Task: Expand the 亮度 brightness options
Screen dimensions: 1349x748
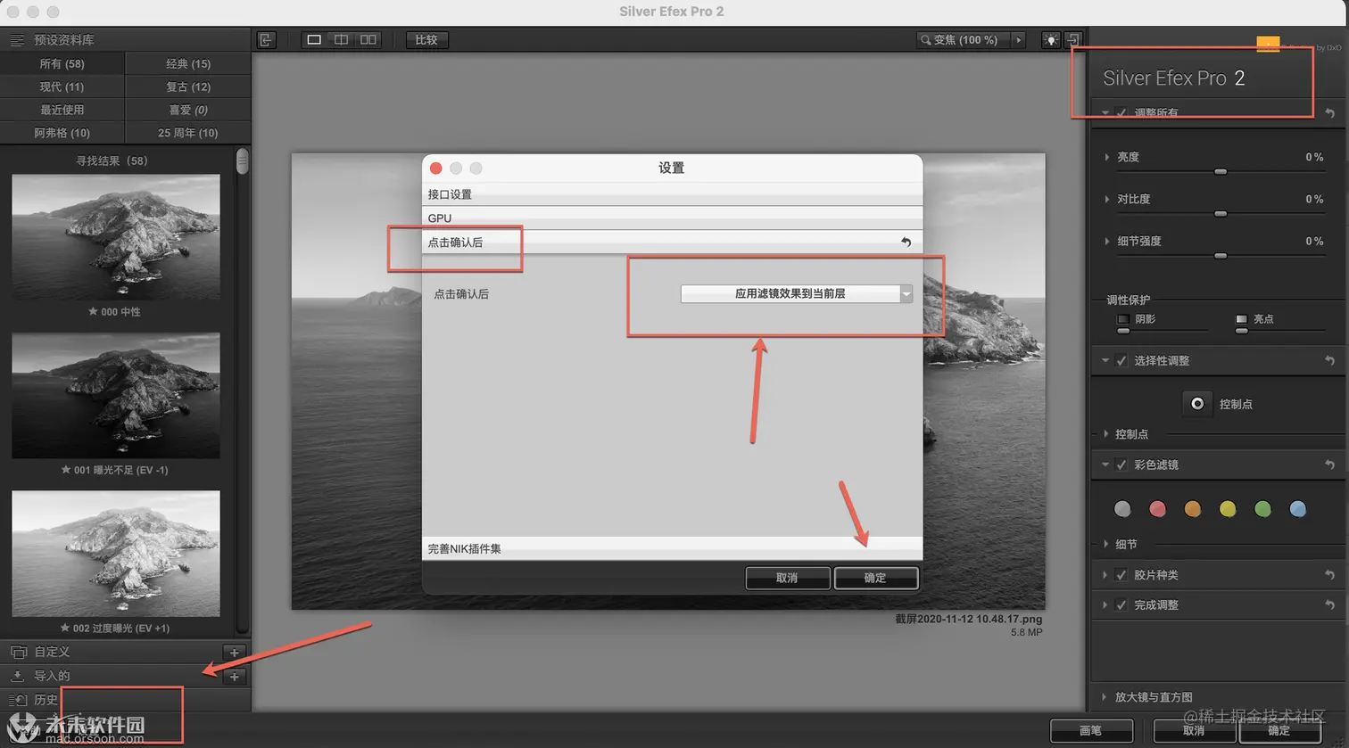Action: click(x=1109, y=157)
